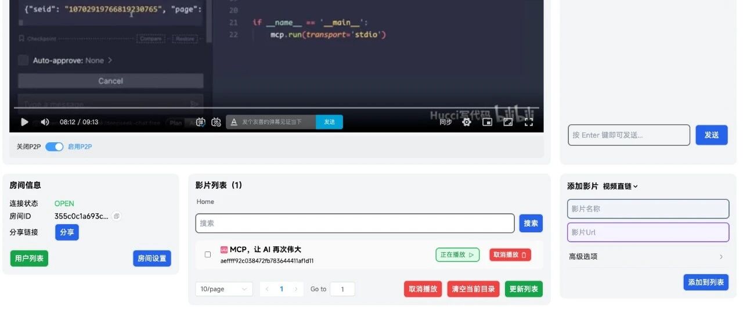Screen dimensions: 743x316
Task: Open the danmaku font style 'A' icon
Action: [x=234, y=122]
